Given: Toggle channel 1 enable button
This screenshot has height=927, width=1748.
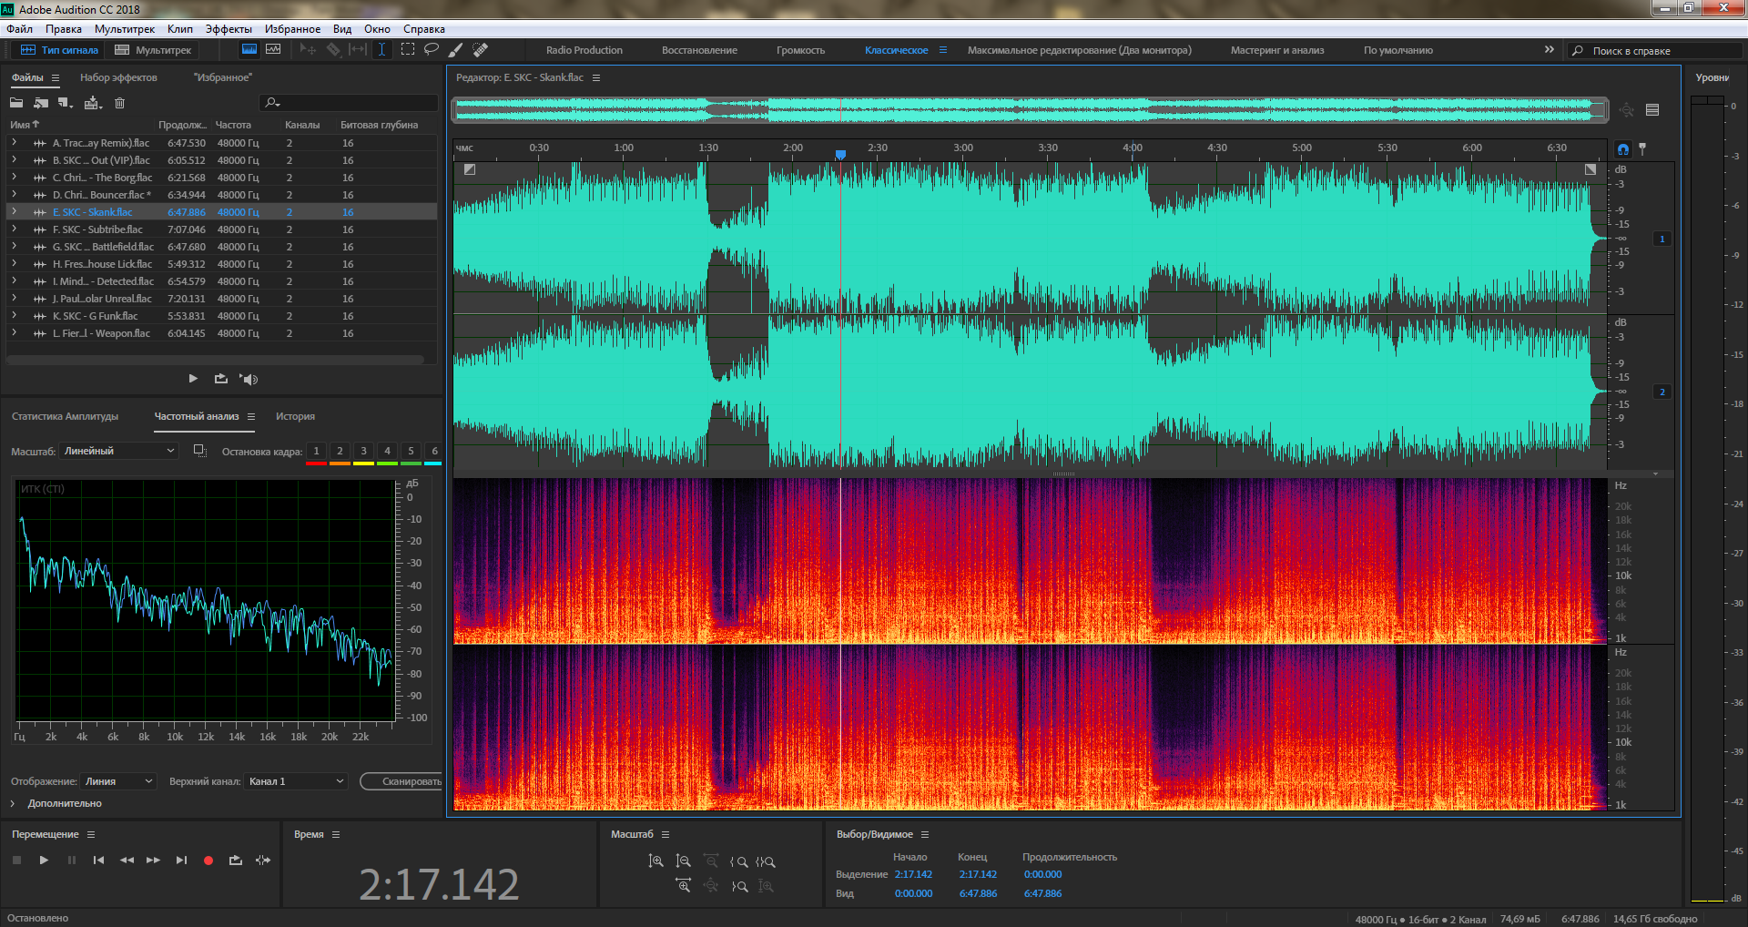Looking at the screenshot, I should [1662, 239].
